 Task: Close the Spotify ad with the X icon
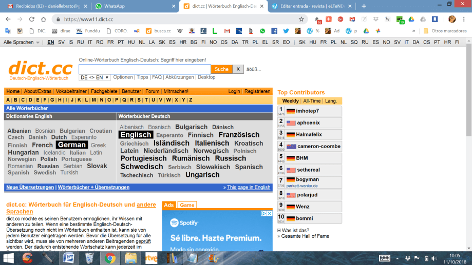coord(269,213)
